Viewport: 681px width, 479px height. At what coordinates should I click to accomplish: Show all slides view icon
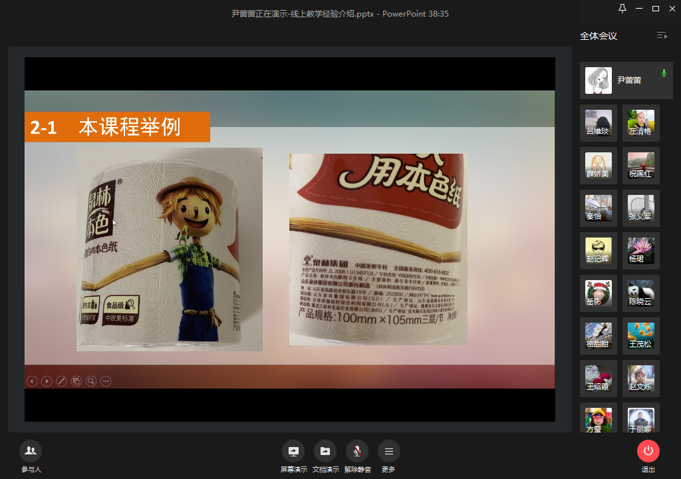pos(76,381)
